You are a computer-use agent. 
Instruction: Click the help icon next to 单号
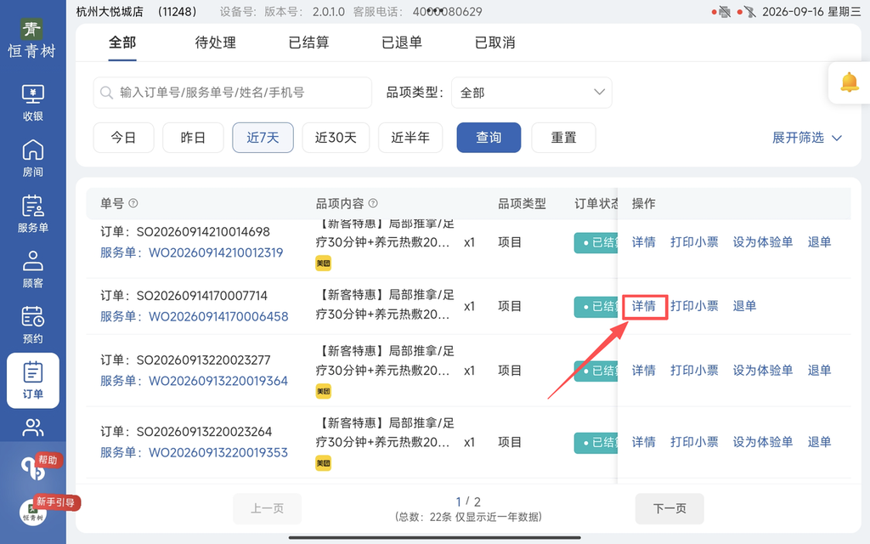(x=133, y=203)
